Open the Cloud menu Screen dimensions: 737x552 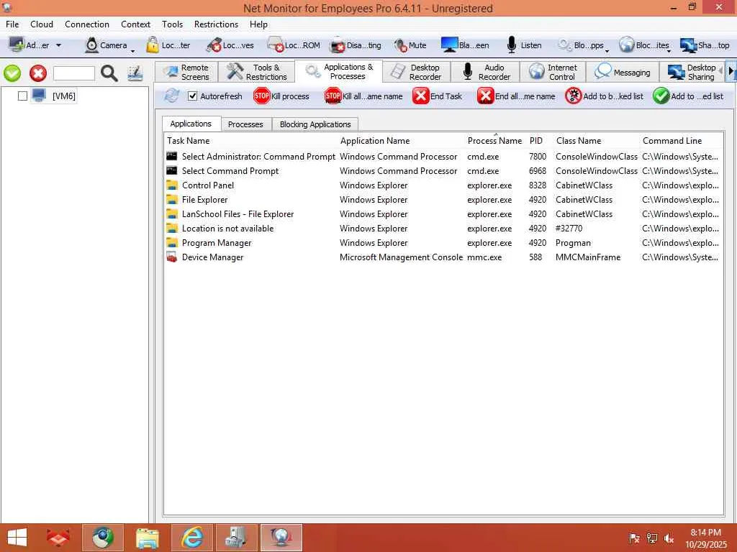point(41,24)
